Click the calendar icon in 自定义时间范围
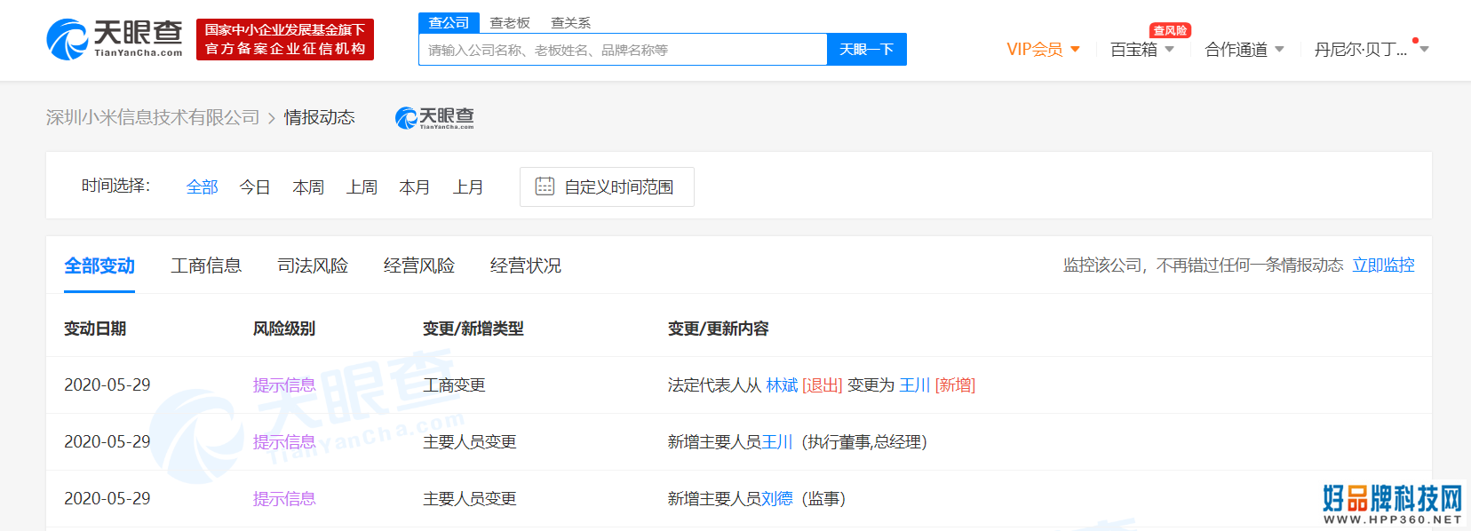This screenshot has height=531, width=1471. 545,186
